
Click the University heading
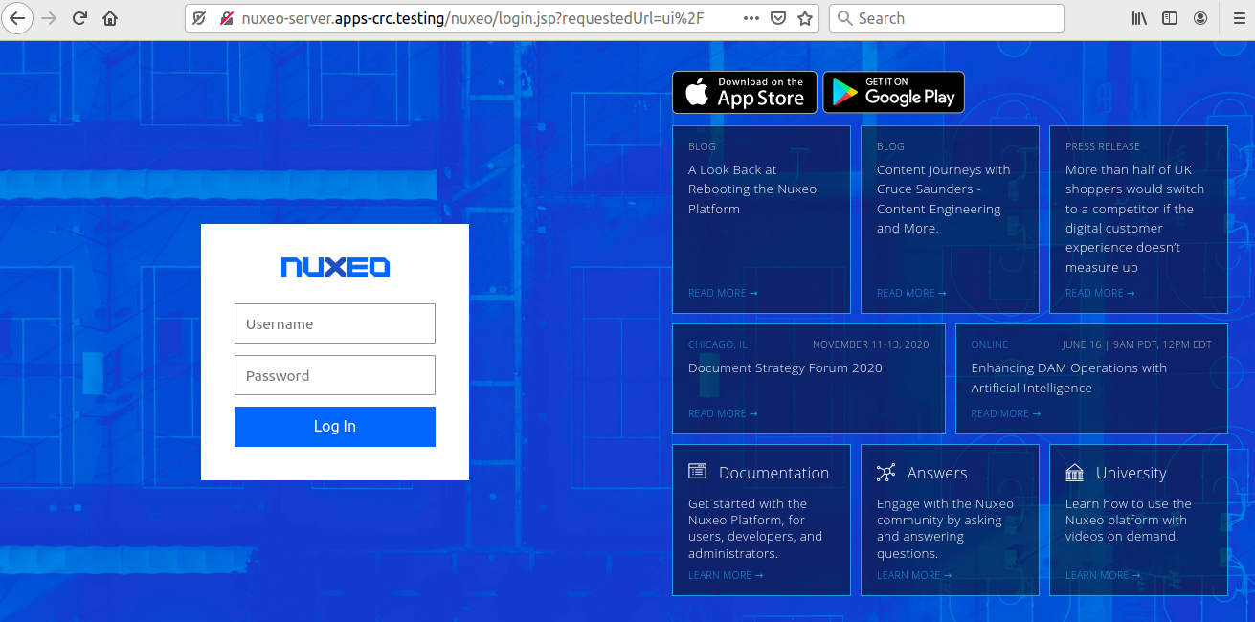pyautogui.click(x=1132, y=473)
